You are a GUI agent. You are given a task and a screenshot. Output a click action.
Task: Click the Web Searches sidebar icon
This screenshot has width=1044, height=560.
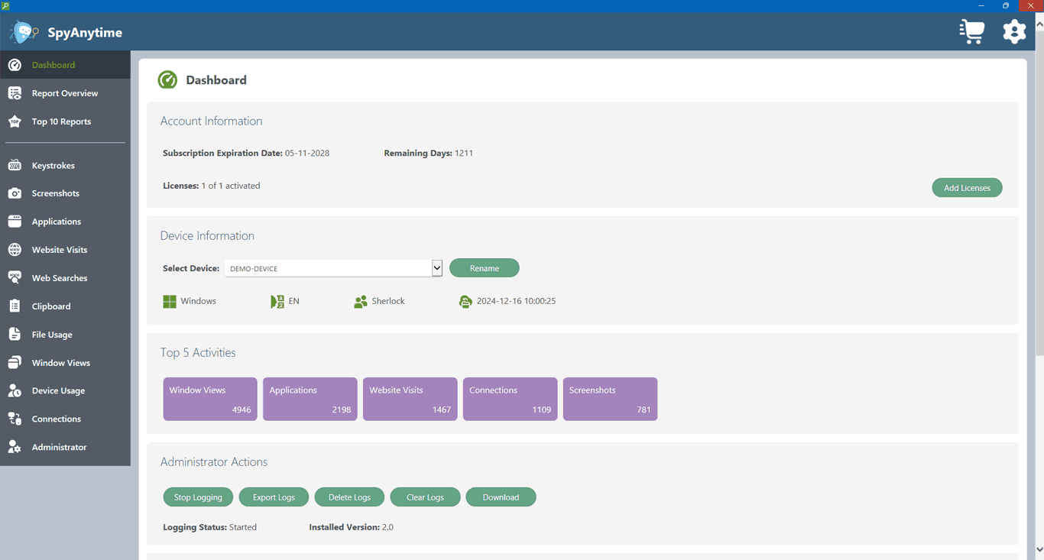coord(15,278)
